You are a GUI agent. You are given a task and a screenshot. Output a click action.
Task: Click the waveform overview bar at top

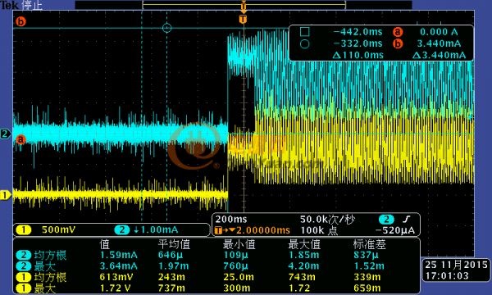tap(244, 5)
